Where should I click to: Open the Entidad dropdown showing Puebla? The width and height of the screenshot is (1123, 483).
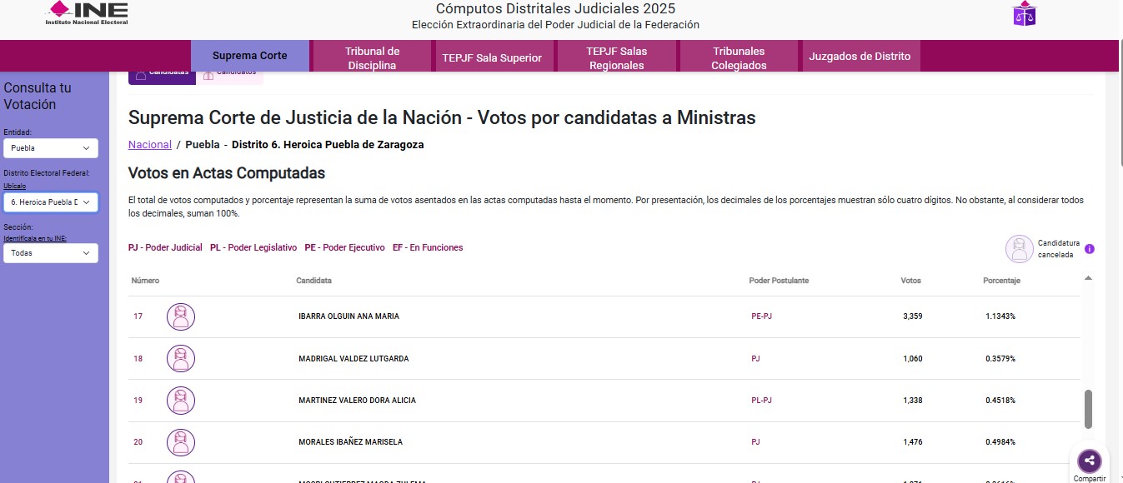tap(51, 148)
